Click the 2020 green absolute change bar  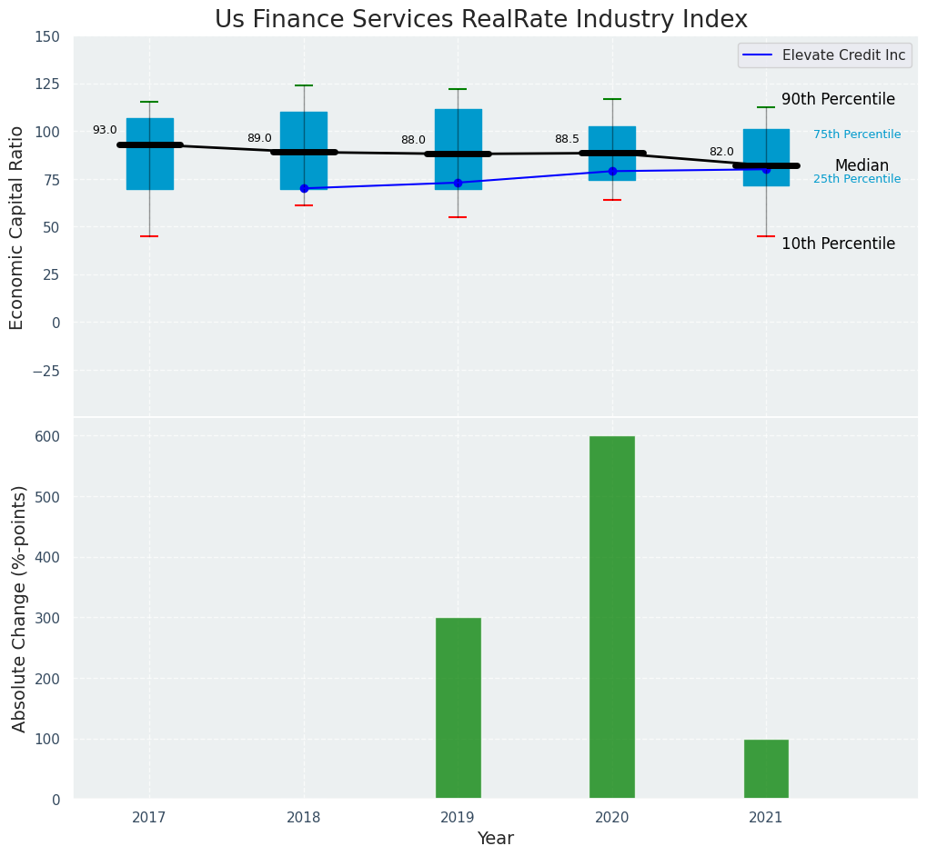(x=611, y=617)
